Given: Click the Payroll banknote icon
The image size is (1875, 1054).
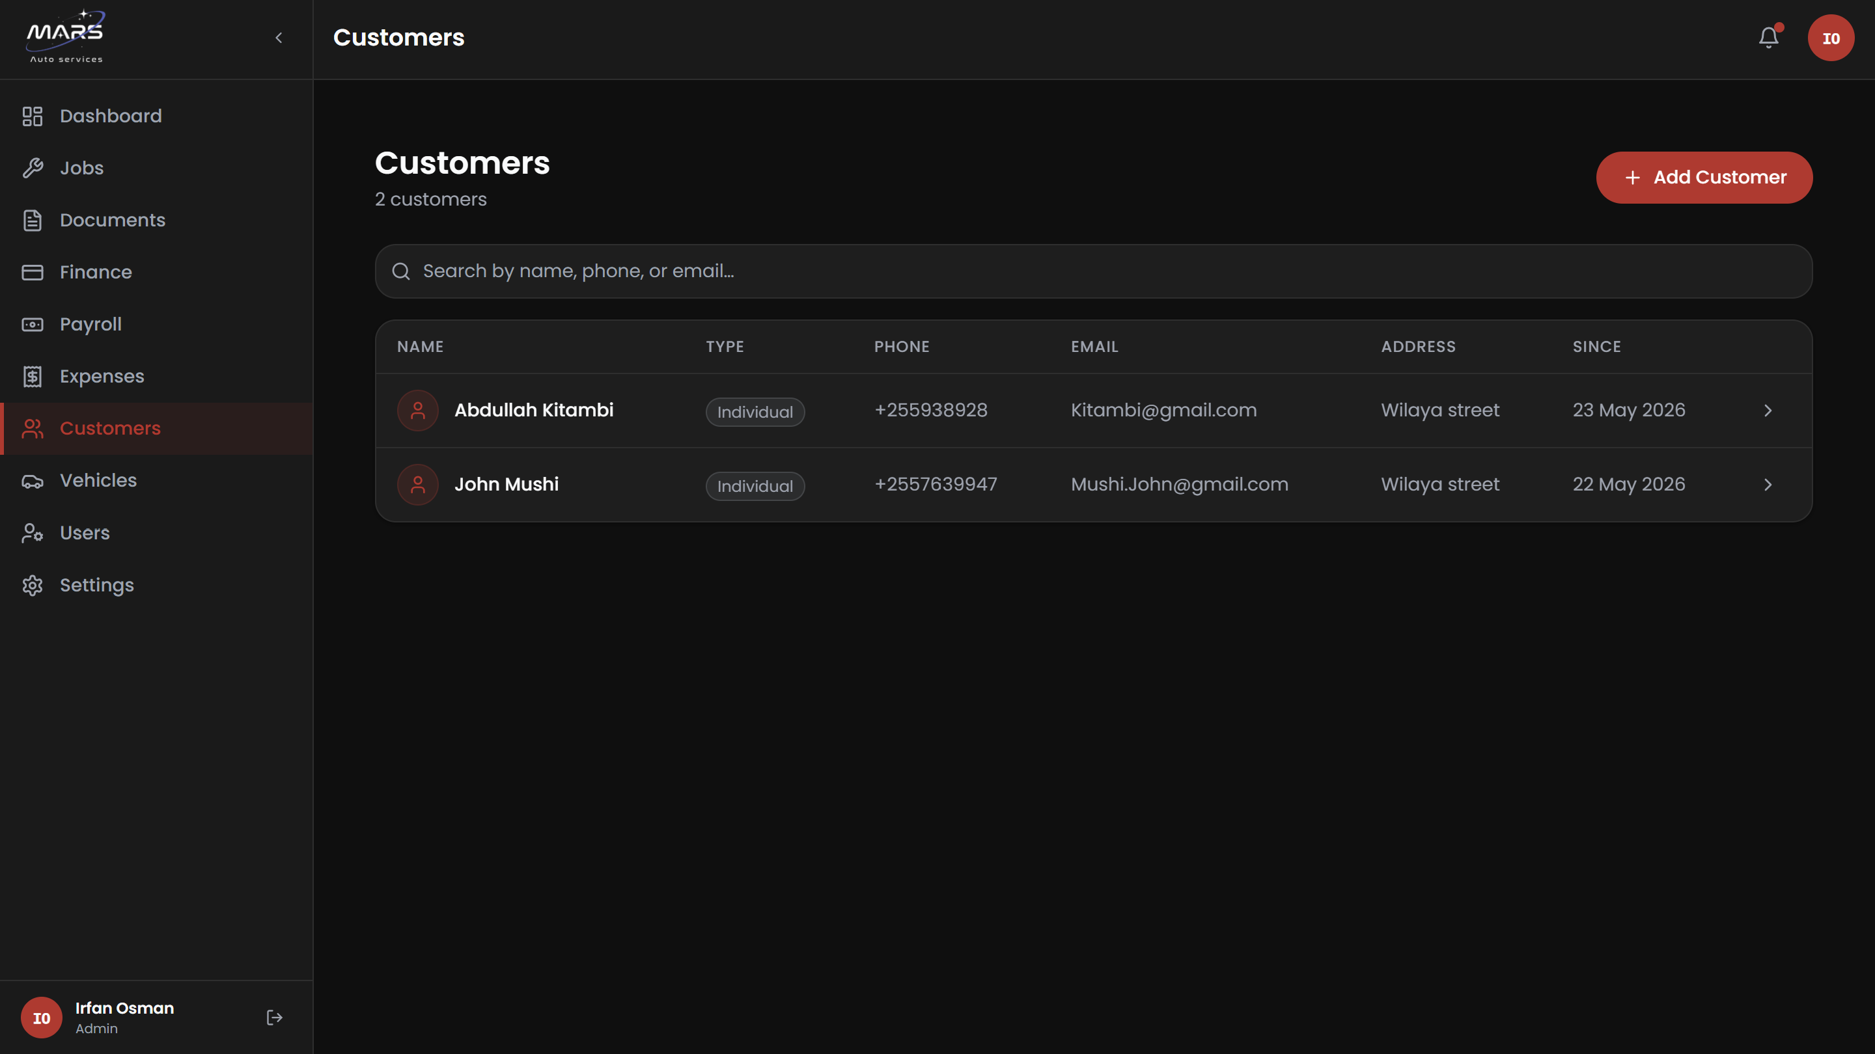Looking at the screenshot, I should coord(32,325).
